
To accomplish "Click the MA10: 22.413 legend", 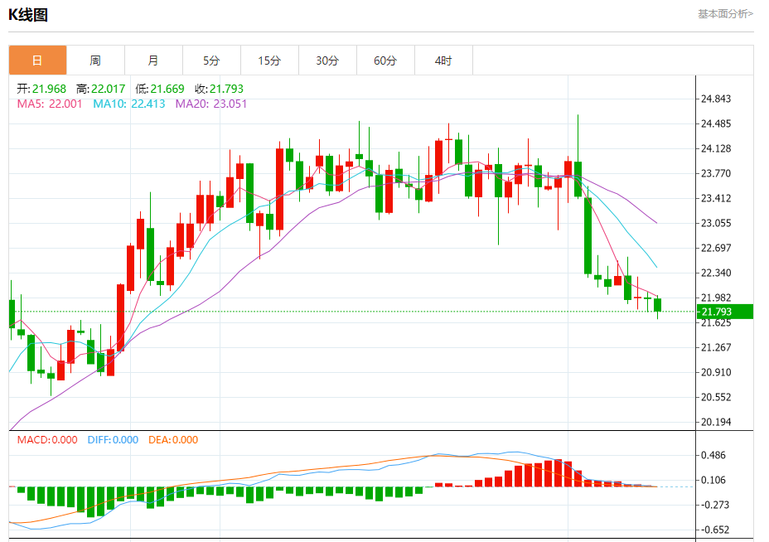I will (x=129, y=104).
